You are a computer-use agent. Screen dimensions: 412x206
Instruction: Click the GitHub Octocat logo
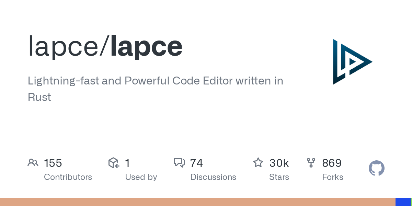(x=377, y=169)
